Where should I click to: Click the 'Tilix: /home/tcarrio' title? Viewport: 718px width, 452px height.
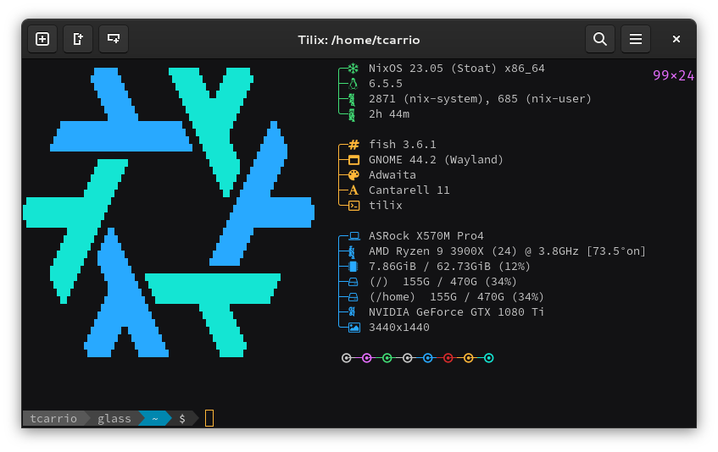[x=359, y=40]
